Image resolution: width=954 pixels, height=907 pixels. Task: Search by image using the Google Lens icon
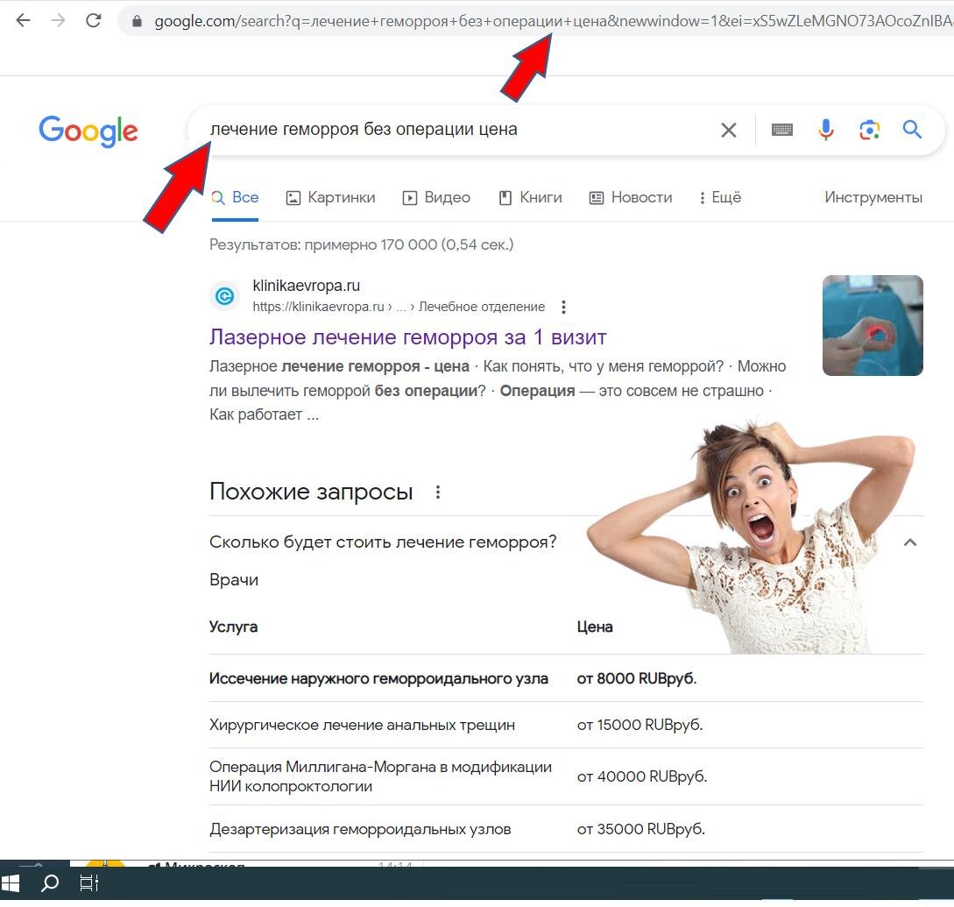[x=869, y=130]
